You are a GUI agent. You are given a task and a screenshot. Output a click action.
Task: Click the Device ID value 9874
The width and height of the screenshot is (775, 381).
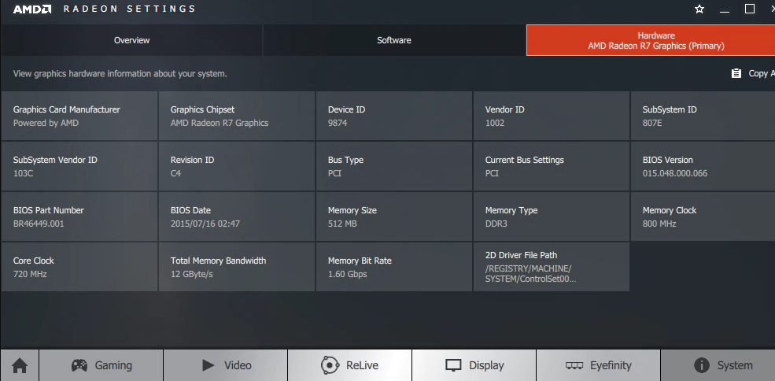pyautogui.click(x=338, y=123)
